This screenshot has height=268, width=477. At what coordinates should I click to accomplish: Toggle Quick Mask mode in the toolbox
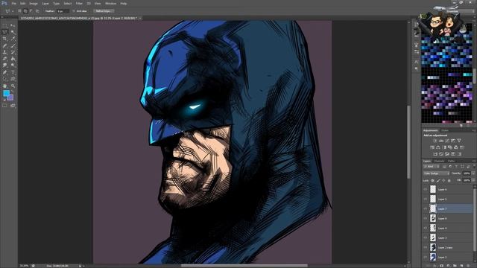pos(4,106)
